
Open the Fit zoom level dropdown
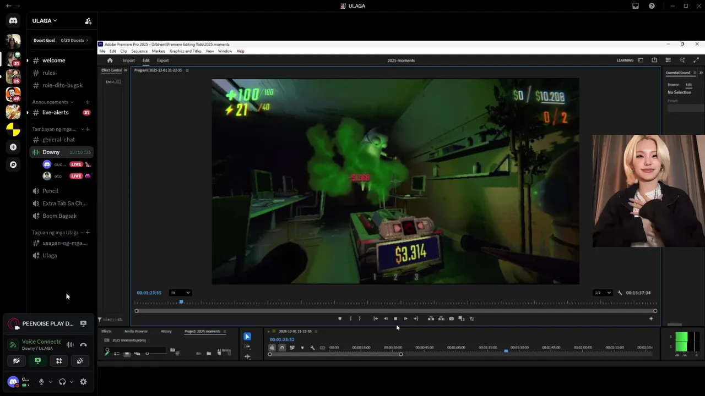pos(180,293)
